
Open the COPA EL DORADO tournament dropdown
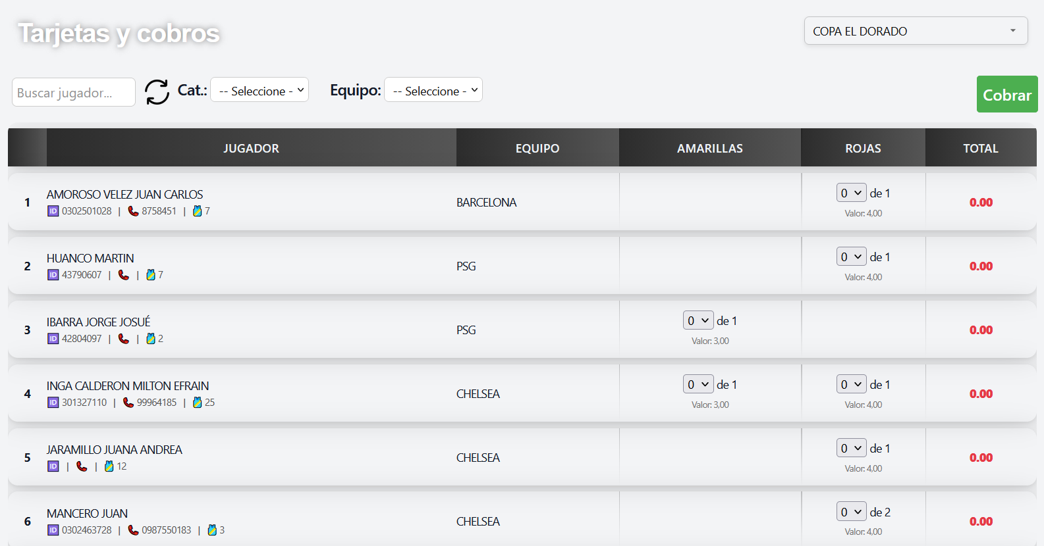click(x=916, y=31)
